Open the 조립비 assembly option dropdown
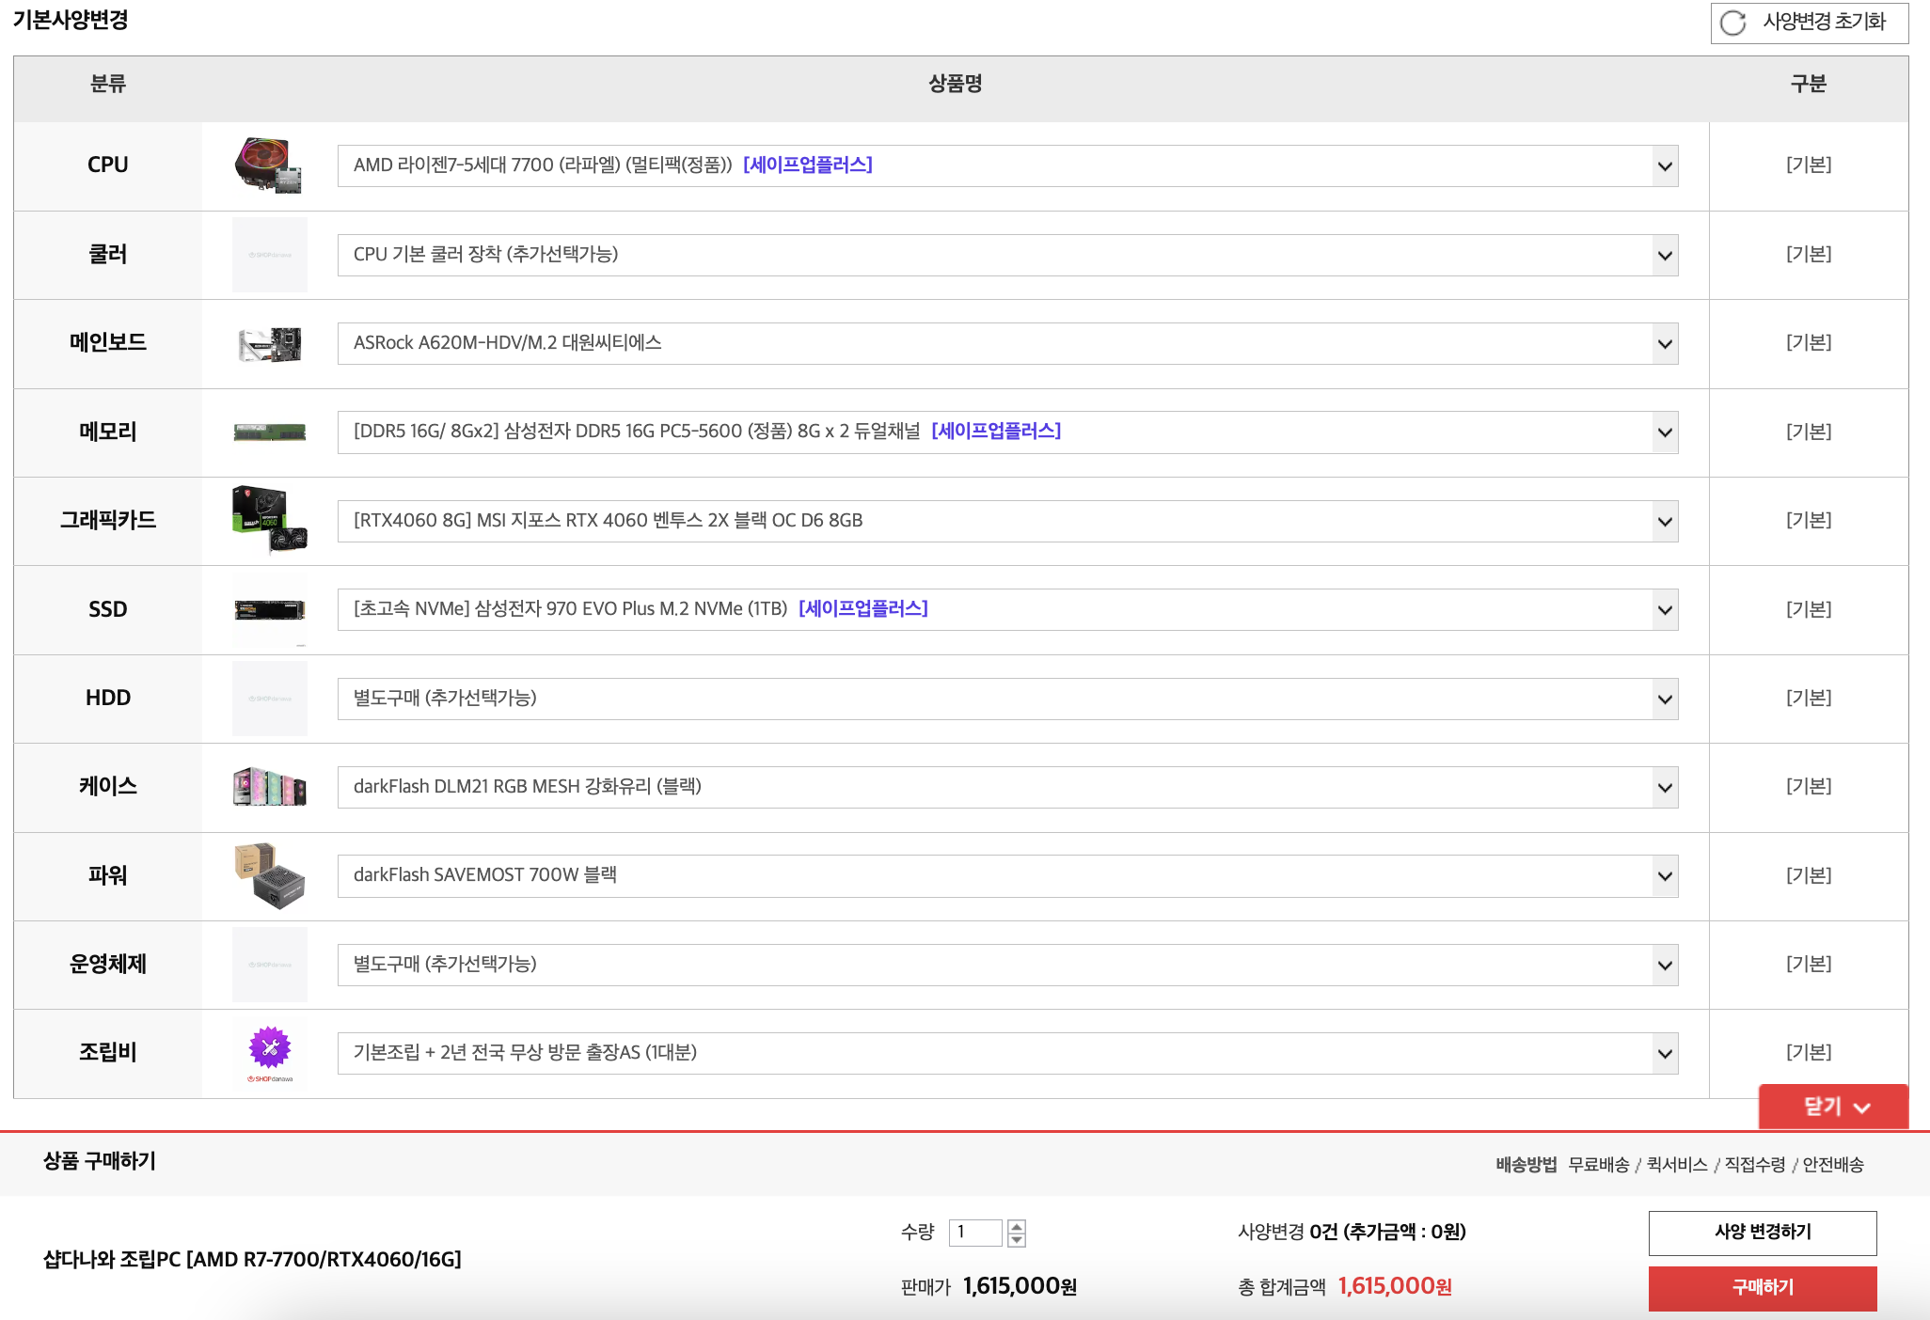 1006,1053
